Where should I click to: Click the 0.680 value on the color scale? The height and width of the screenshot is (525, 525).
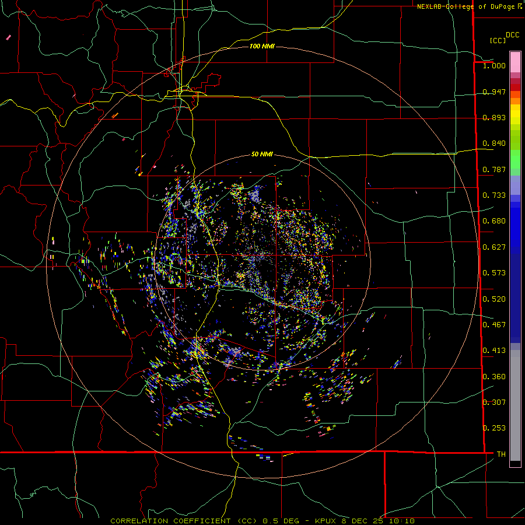494,221
